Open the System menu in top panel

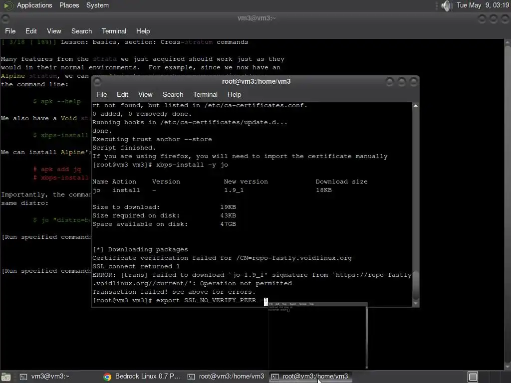coord(97,5)
